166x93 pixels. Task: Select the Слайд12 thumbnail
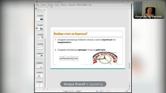(x=39, y=76)
